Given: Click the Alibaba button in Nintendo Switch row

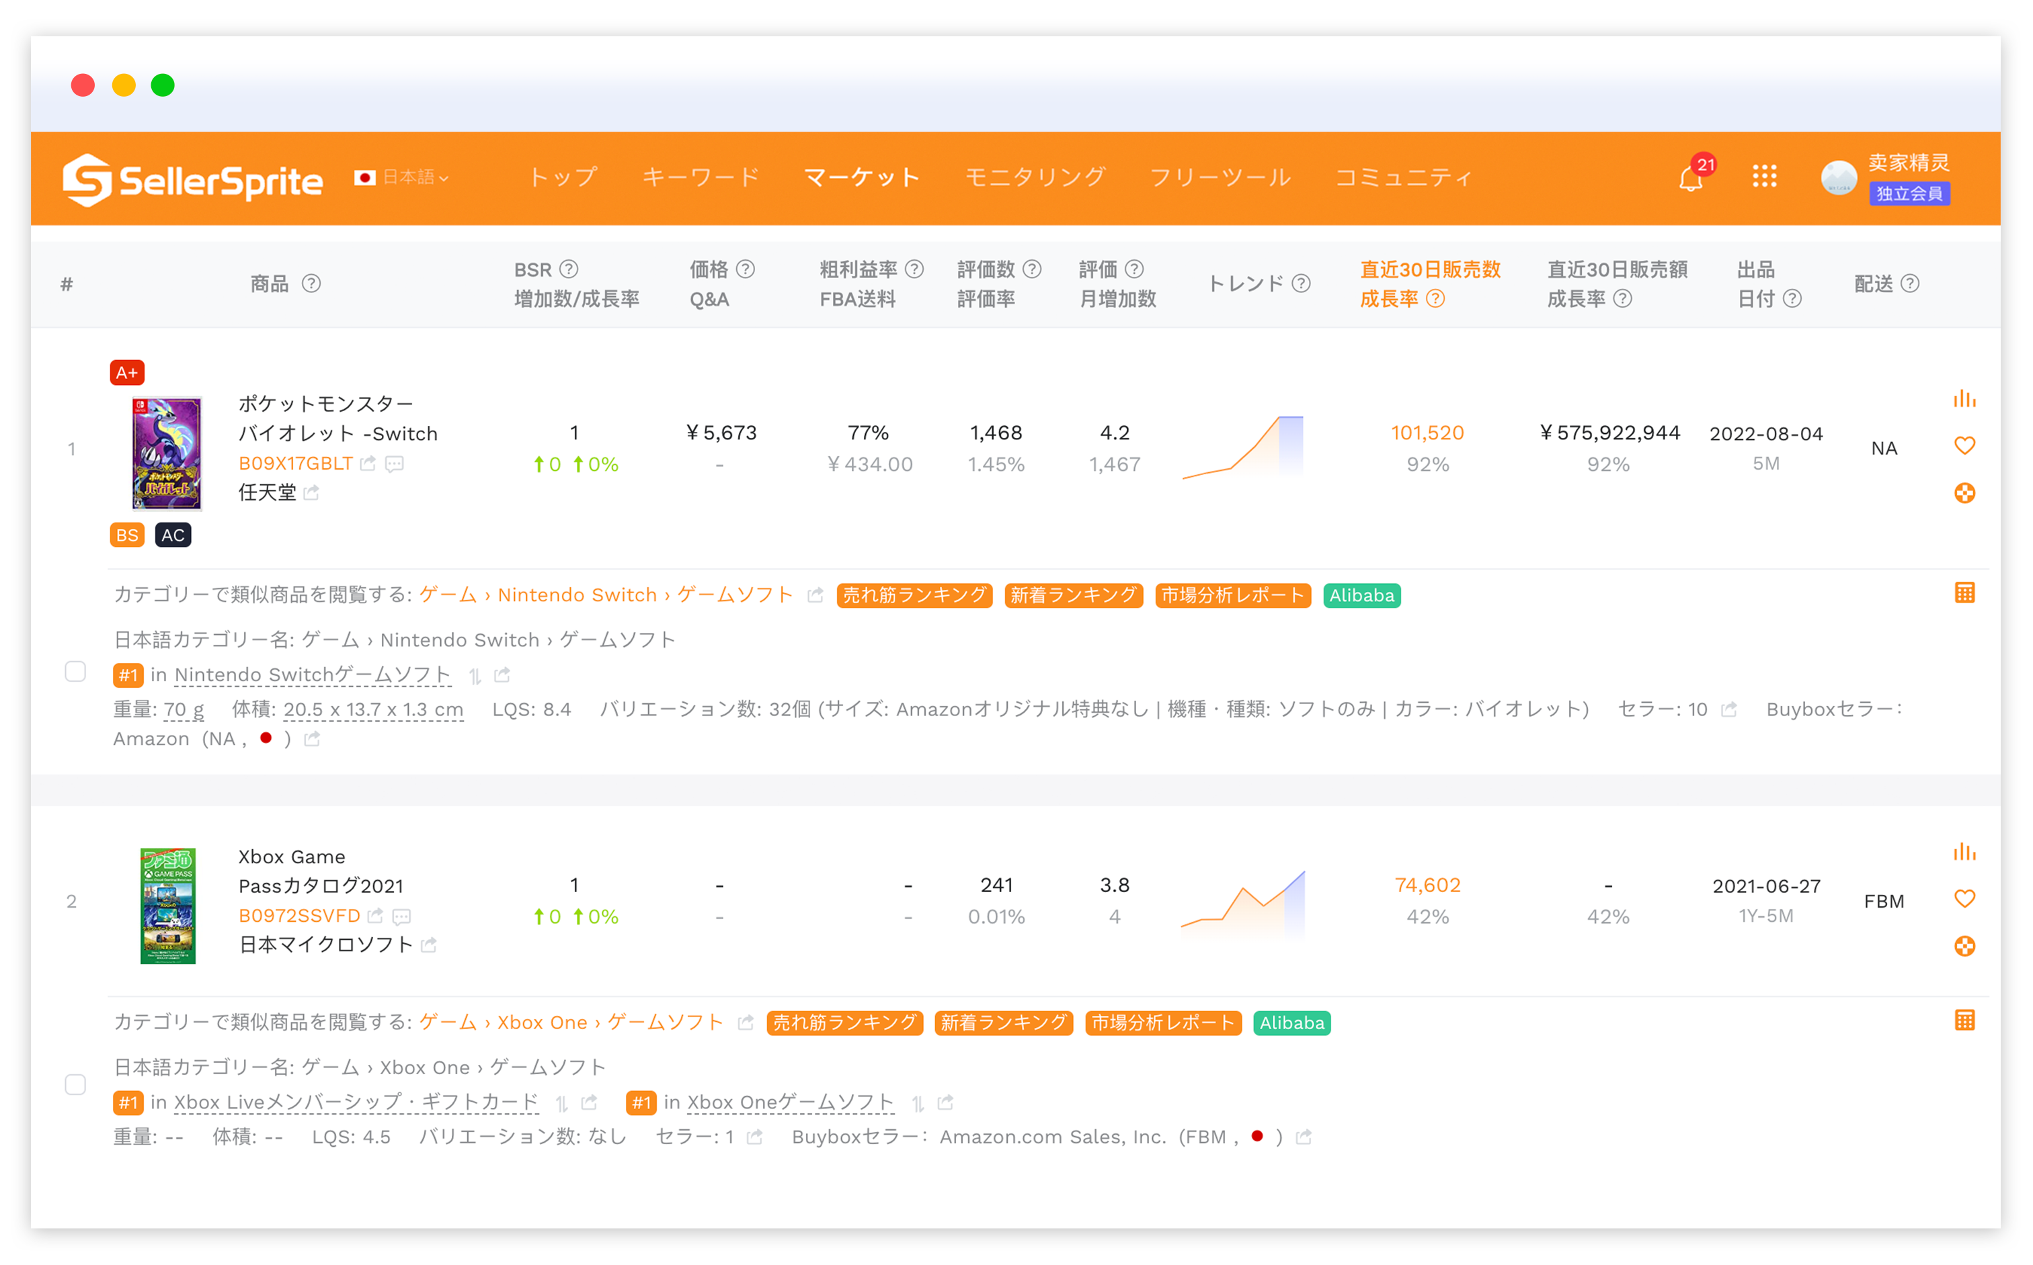Looking at the screenshot, I should 1361,596.
